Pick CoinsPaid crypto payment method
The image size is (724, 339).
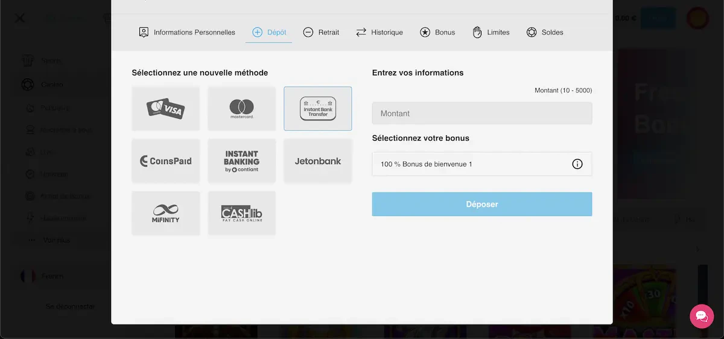(x=165, y=161)
